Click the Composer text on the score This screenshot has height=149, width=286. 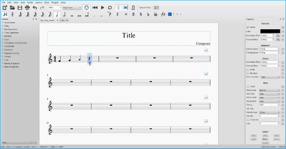click(203, 44)
